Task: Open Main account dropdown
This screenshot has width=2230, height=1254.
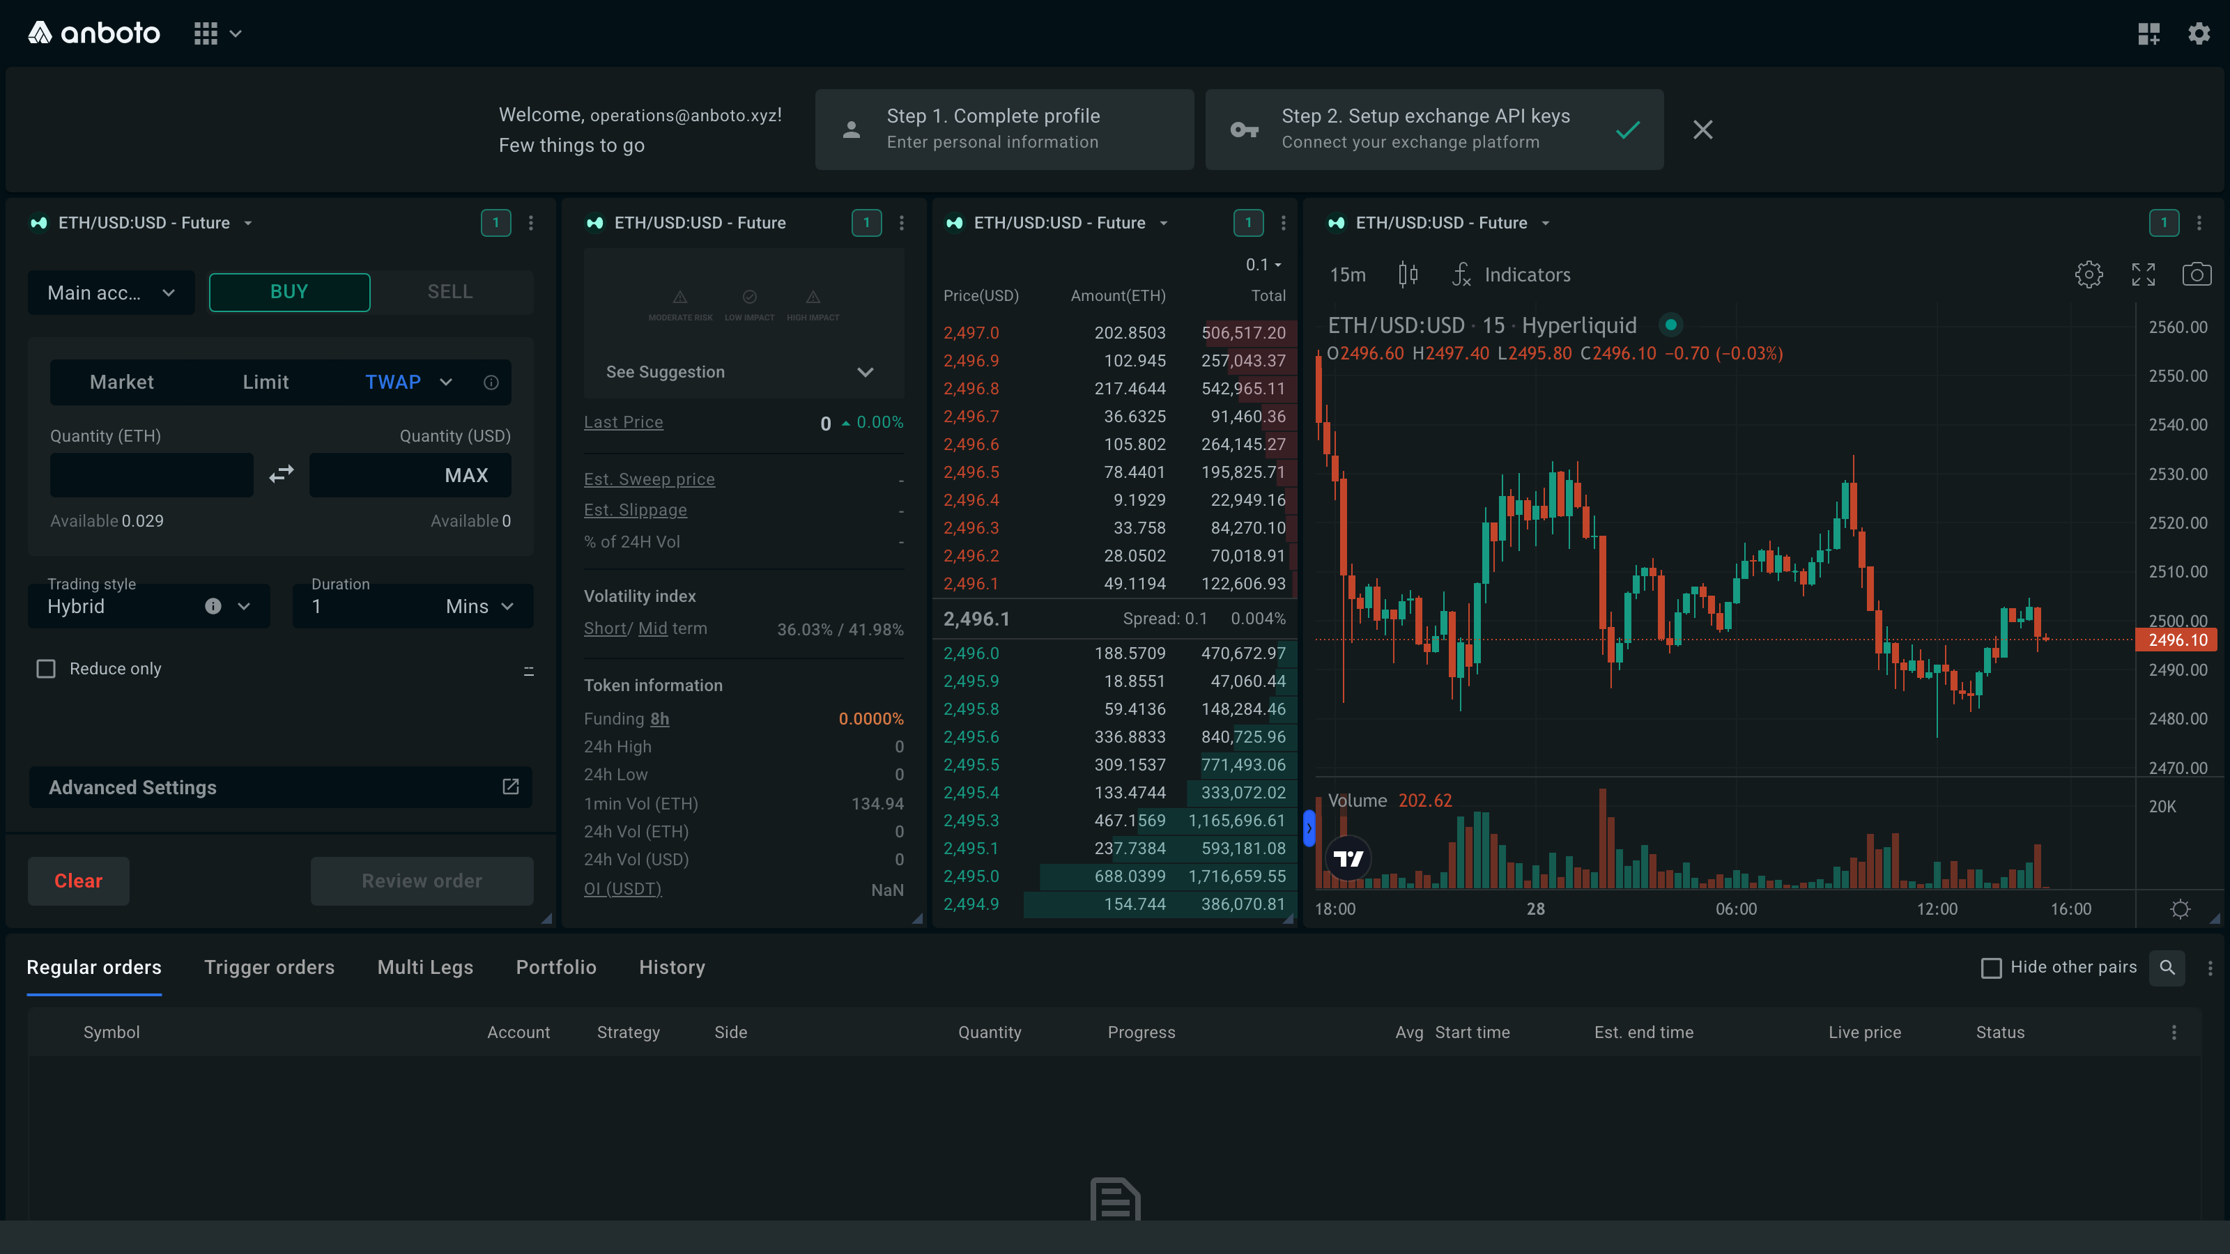Action: point(111,293)
